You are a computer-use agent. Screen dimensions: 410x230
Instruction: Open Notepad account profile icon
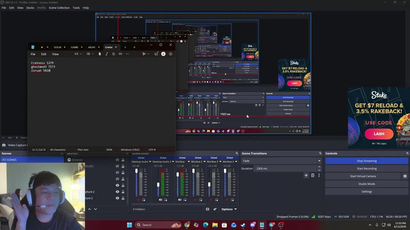click(163, 54)
